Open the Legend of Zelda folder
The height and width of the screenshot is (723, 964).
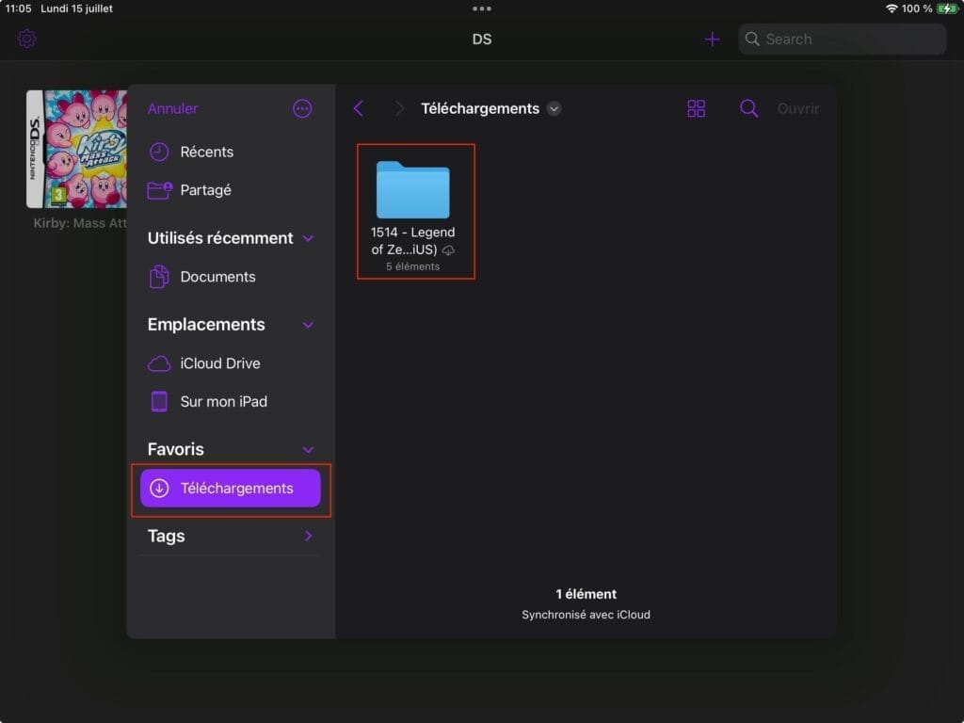pyautogui.click(x=415, y=191)
